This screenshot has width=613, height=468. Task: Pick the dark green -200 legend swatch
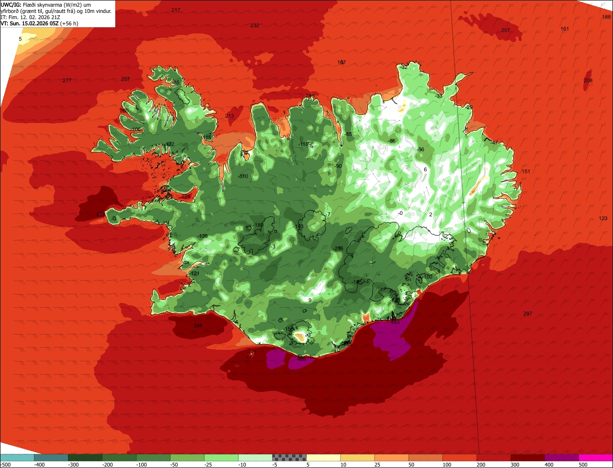tap(119, 457)
